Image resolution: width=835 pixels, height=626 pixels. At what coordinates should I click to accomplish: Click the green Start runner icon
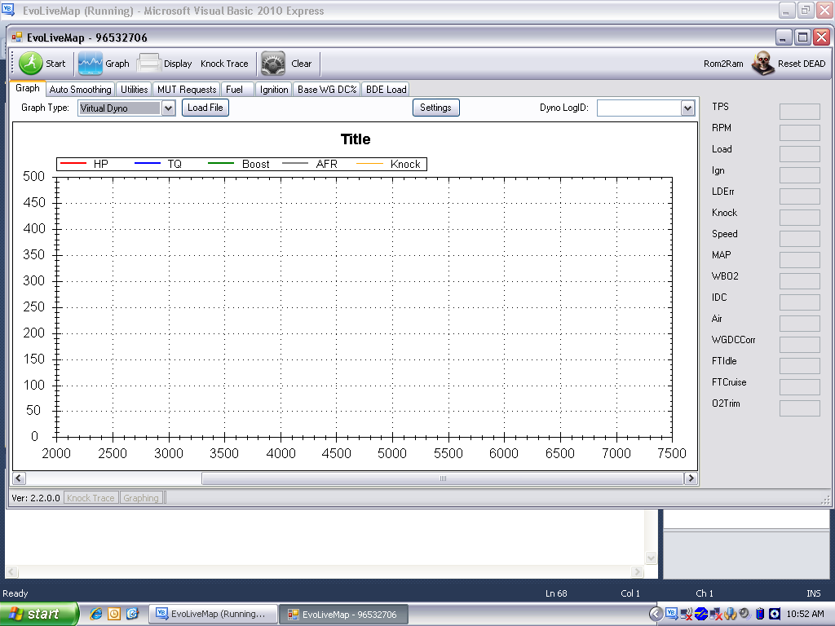(x=31, y=64)
